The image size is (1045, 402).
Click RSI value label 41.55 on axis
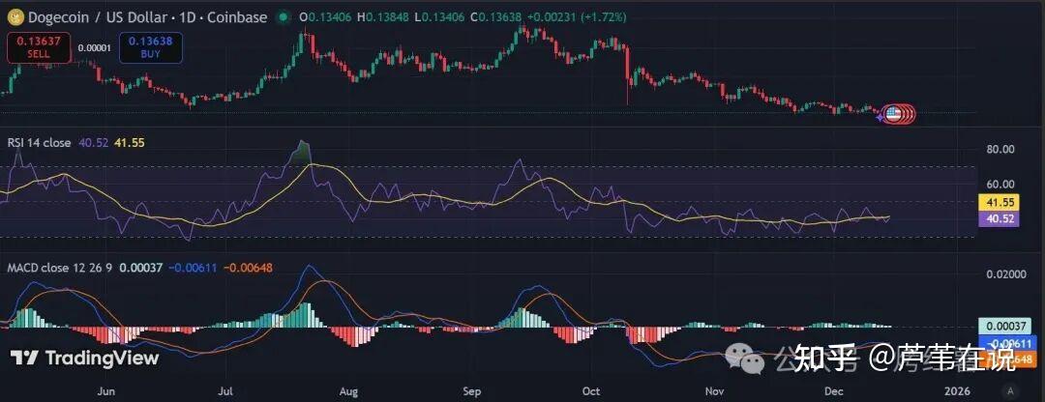coord(997,203)
